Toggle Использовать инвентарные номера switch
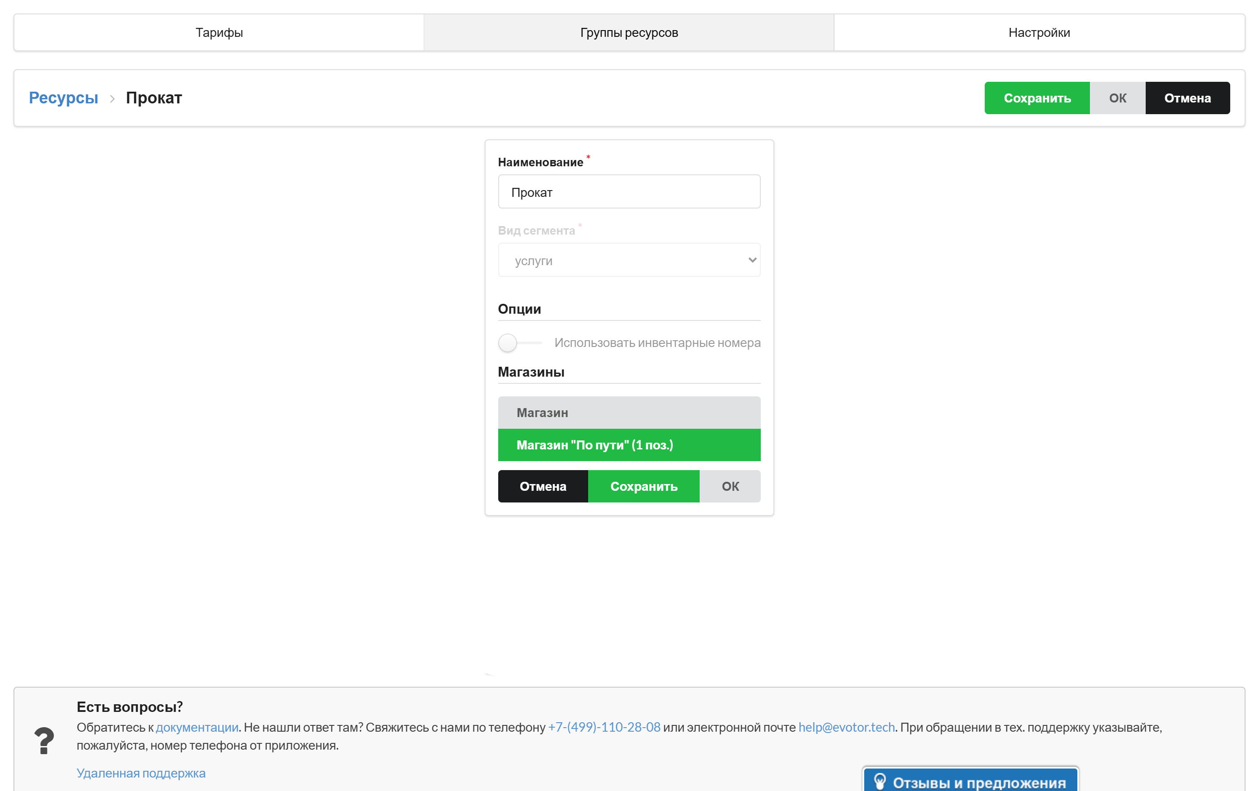Image resolution: width=1259 pixels, height=791 pixels. [x=520, y=343]
